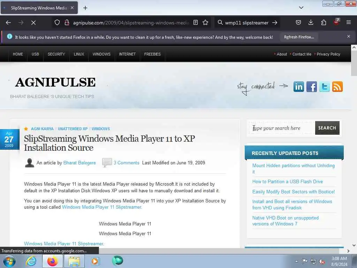Open Windows Explorer from taskbar
Screen dimensions: 357x268
tap(74, 261)
